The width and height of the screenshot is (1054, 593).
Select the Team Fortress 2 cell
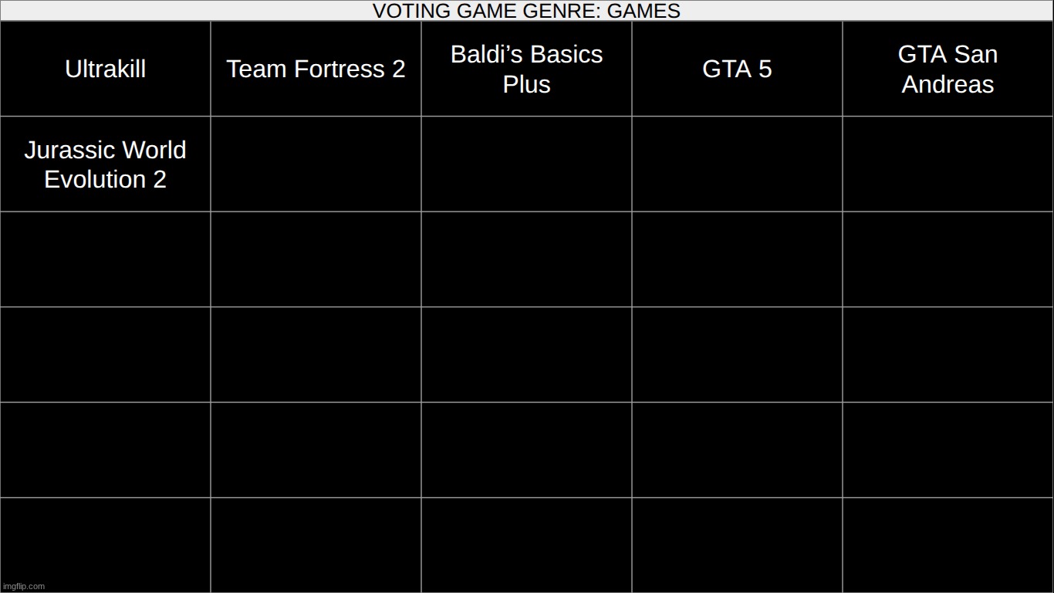316,69
